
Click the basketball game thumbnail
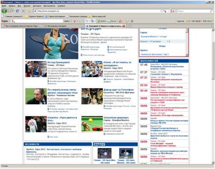pos(92,96)
